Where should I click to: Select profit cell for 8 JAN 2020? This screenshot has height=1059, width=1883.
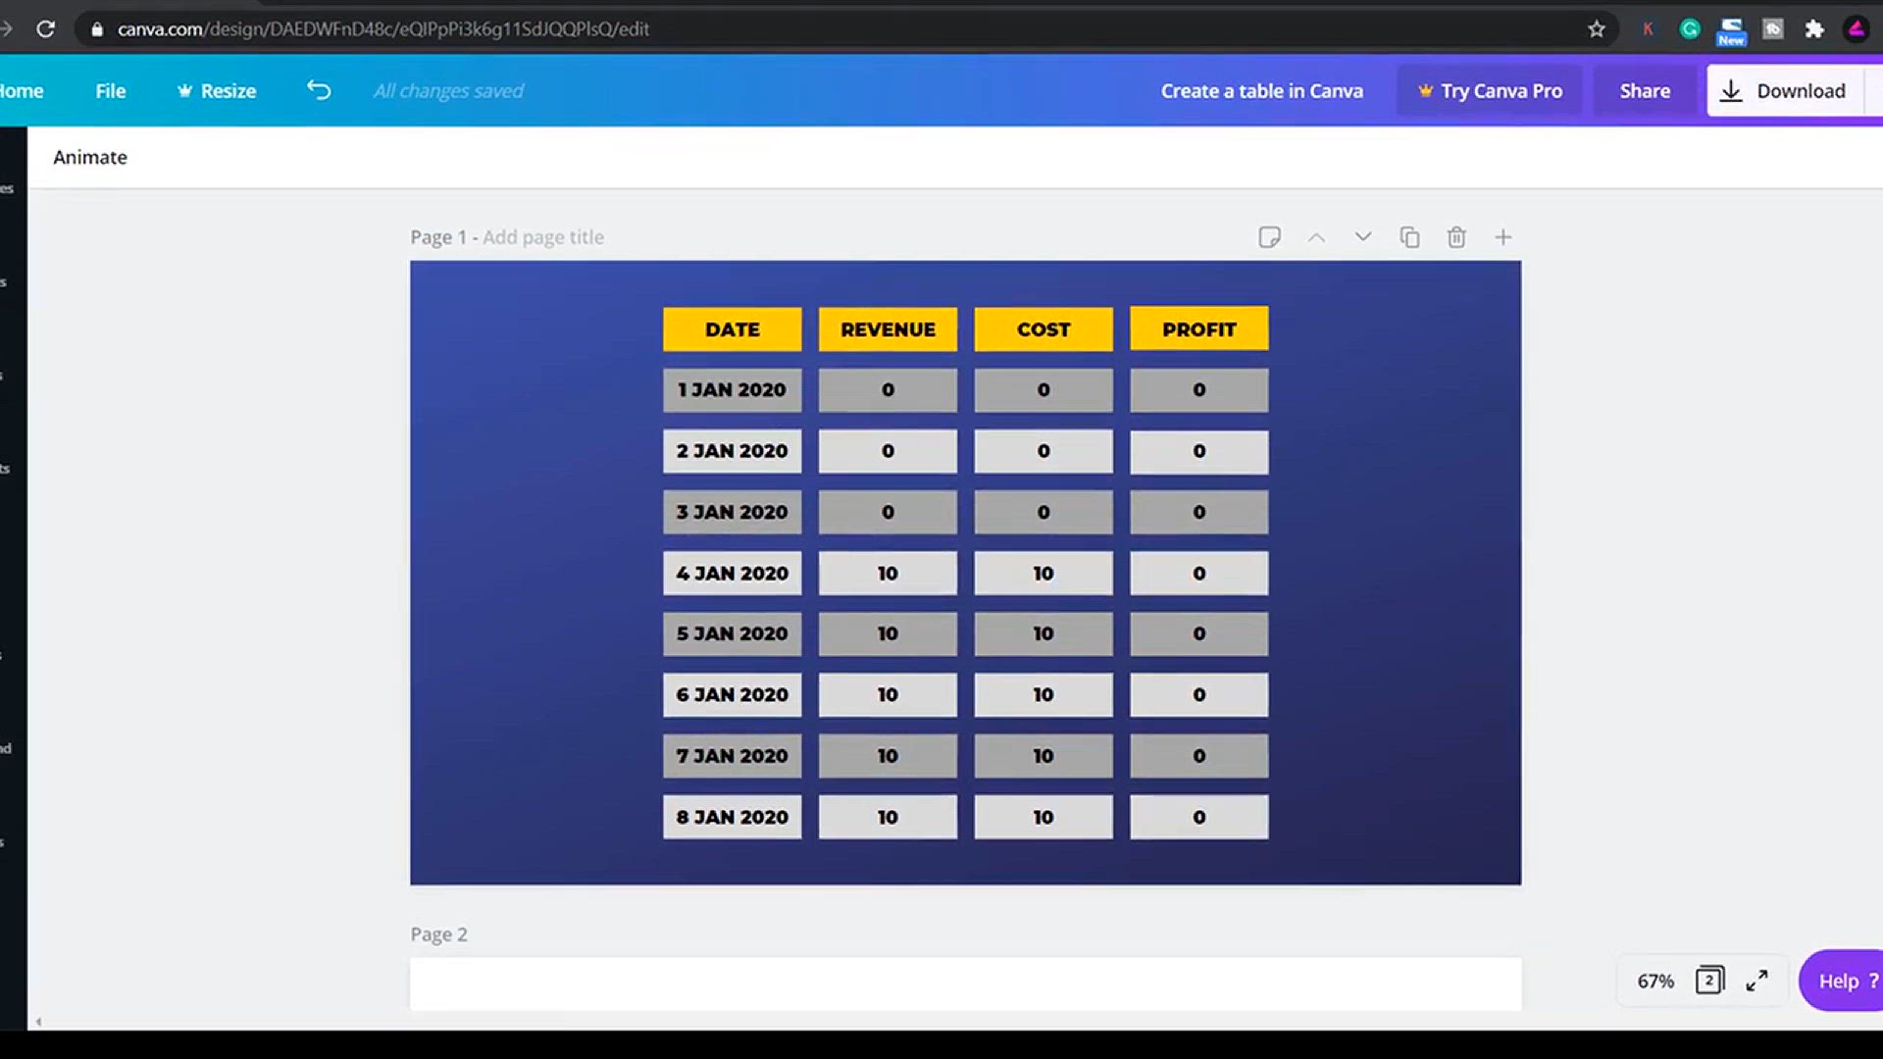pos(1199,817)
